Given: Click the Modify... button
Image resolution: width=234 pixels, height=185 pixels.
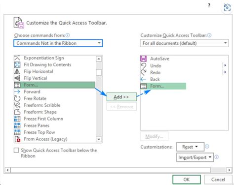Looking at the screenshot, I should (154, 136).
